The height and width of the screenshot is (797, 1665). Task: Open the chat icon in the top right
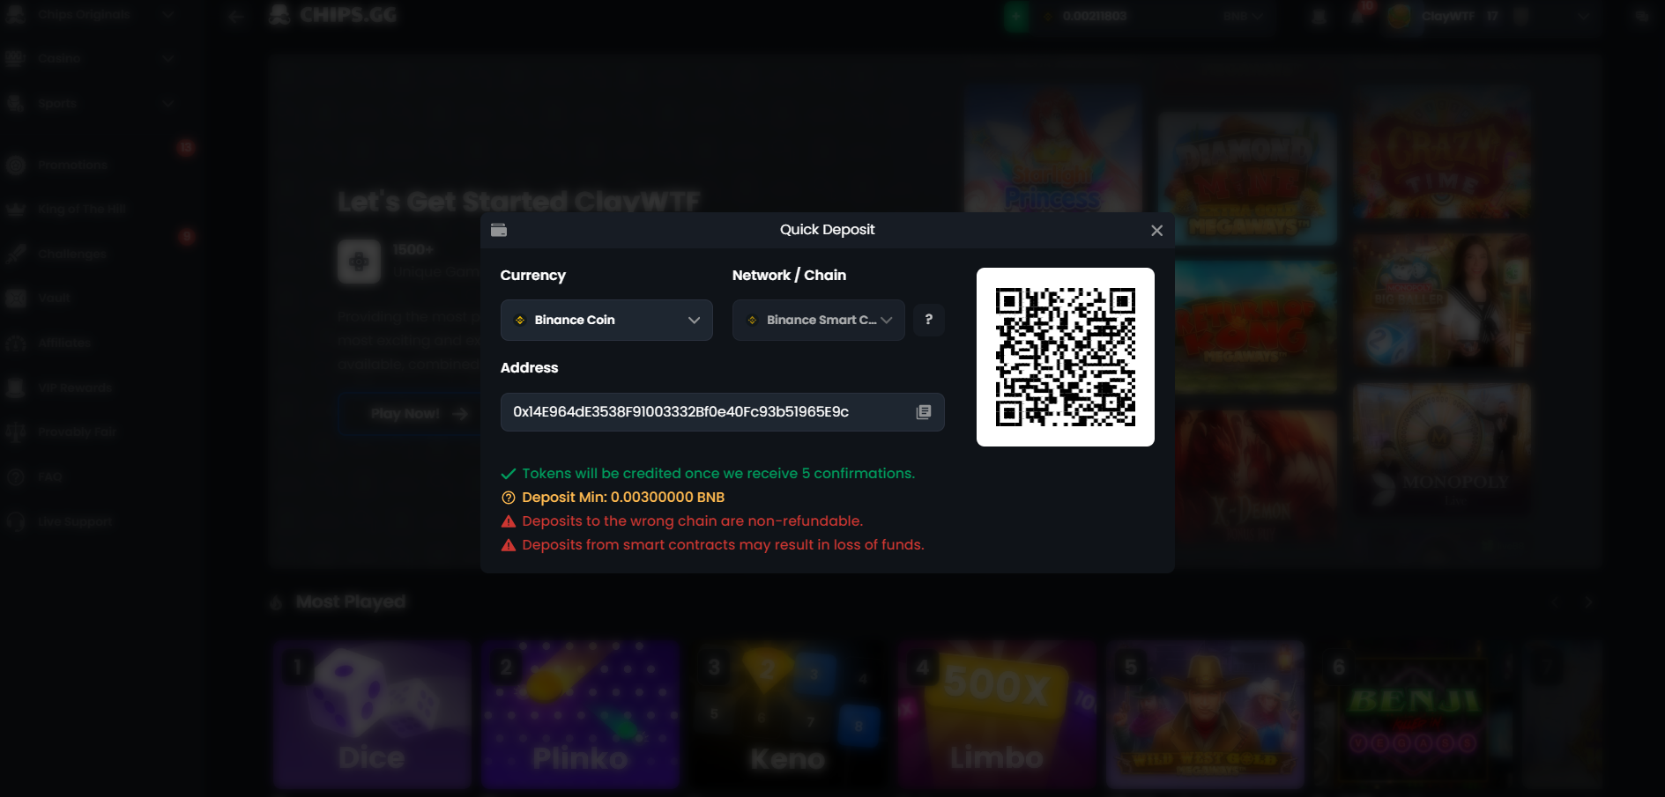1641,16
